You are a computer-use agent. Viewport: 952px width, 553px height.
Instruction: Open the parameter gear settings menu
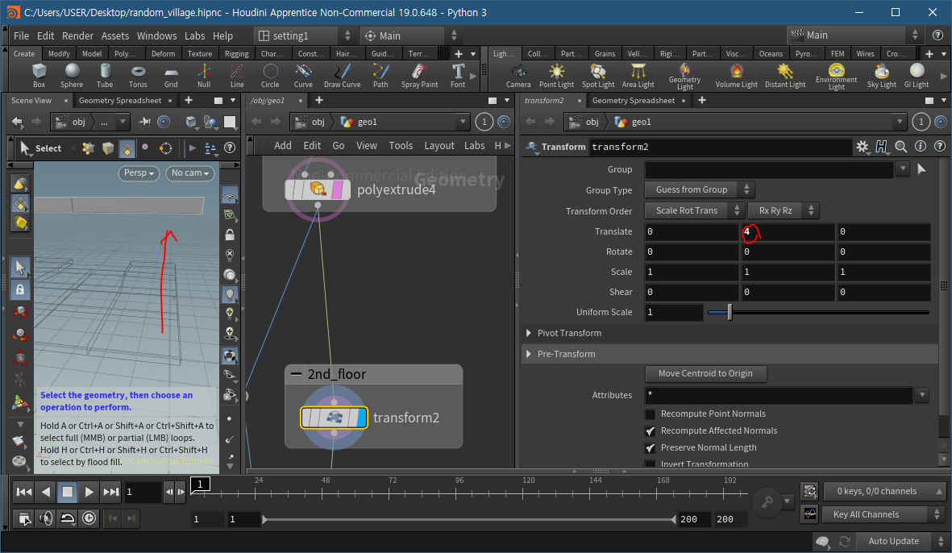pos(863,146)
